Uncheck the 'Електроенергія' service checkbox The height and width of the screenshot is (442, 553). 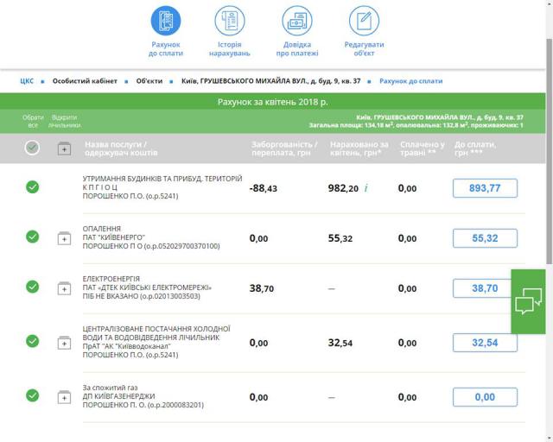32,287
